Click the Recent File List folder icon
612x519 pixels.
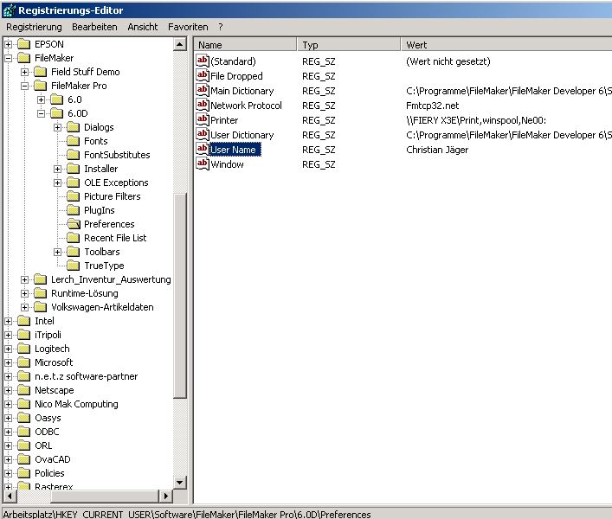pos(73,238)
